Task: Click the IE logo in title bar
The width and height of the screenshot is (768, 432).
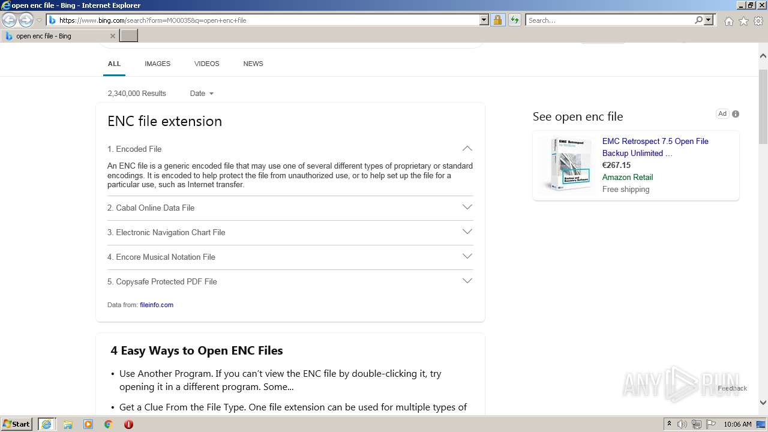Action: pos(6,5)
